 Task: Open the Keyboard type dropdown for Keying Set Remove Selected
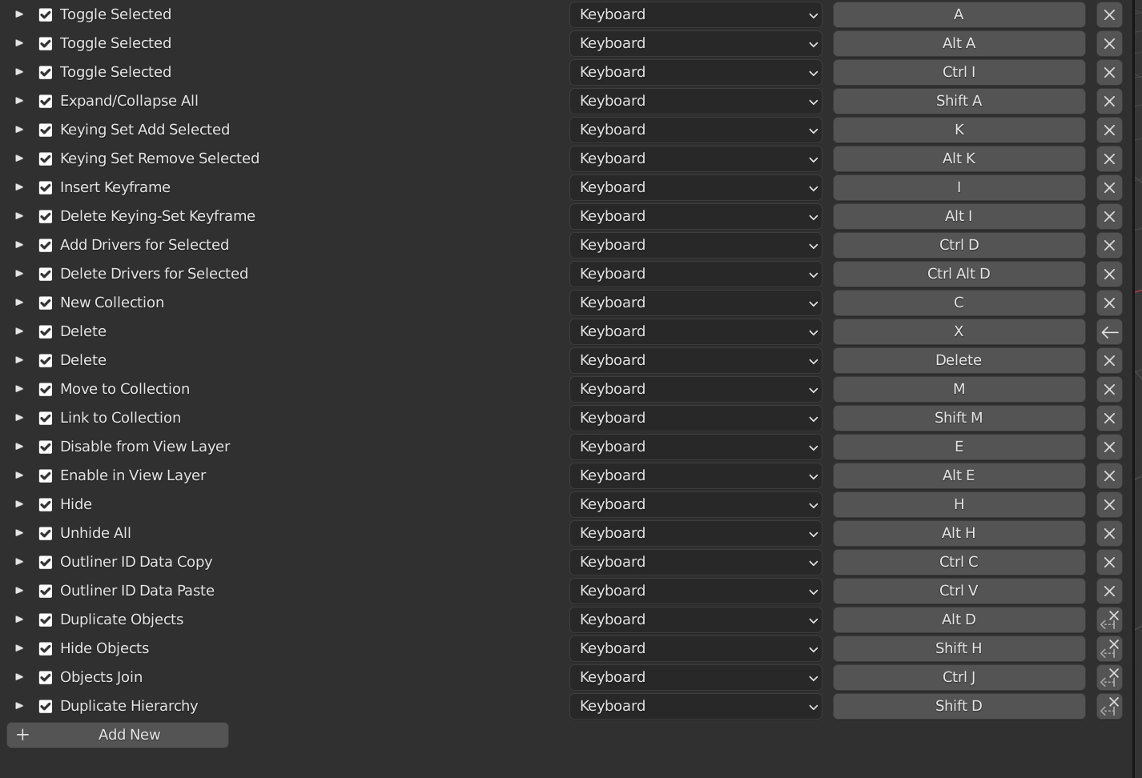coord(696,158)
